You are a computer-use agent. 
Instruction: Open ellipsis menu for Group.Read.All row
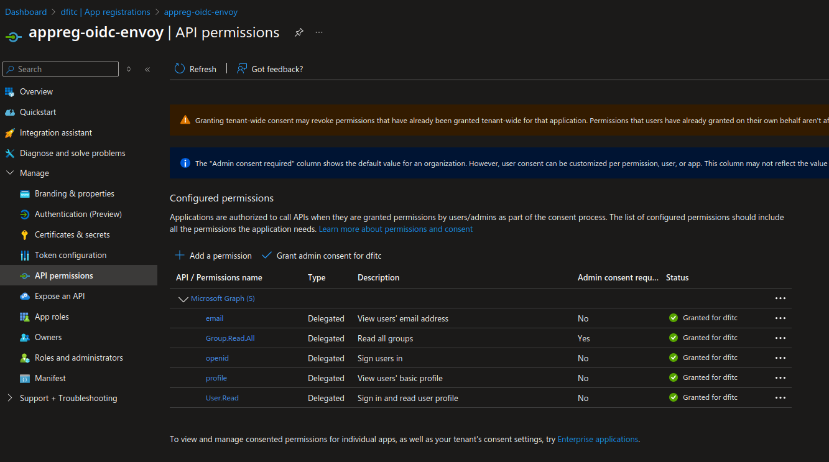pos(780,338)
